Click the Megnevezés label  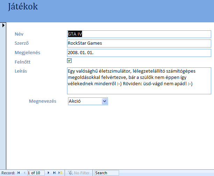point(42,101)
